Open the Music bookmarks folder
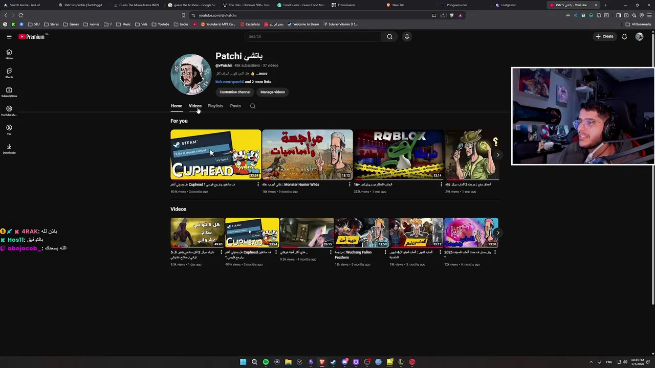Image resolution: width=655 pixels, height=368 pixels. tap(123, 24)
